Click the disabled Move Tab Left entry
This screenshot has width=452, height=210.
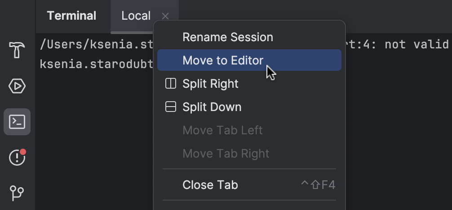[x=222, y=130]
